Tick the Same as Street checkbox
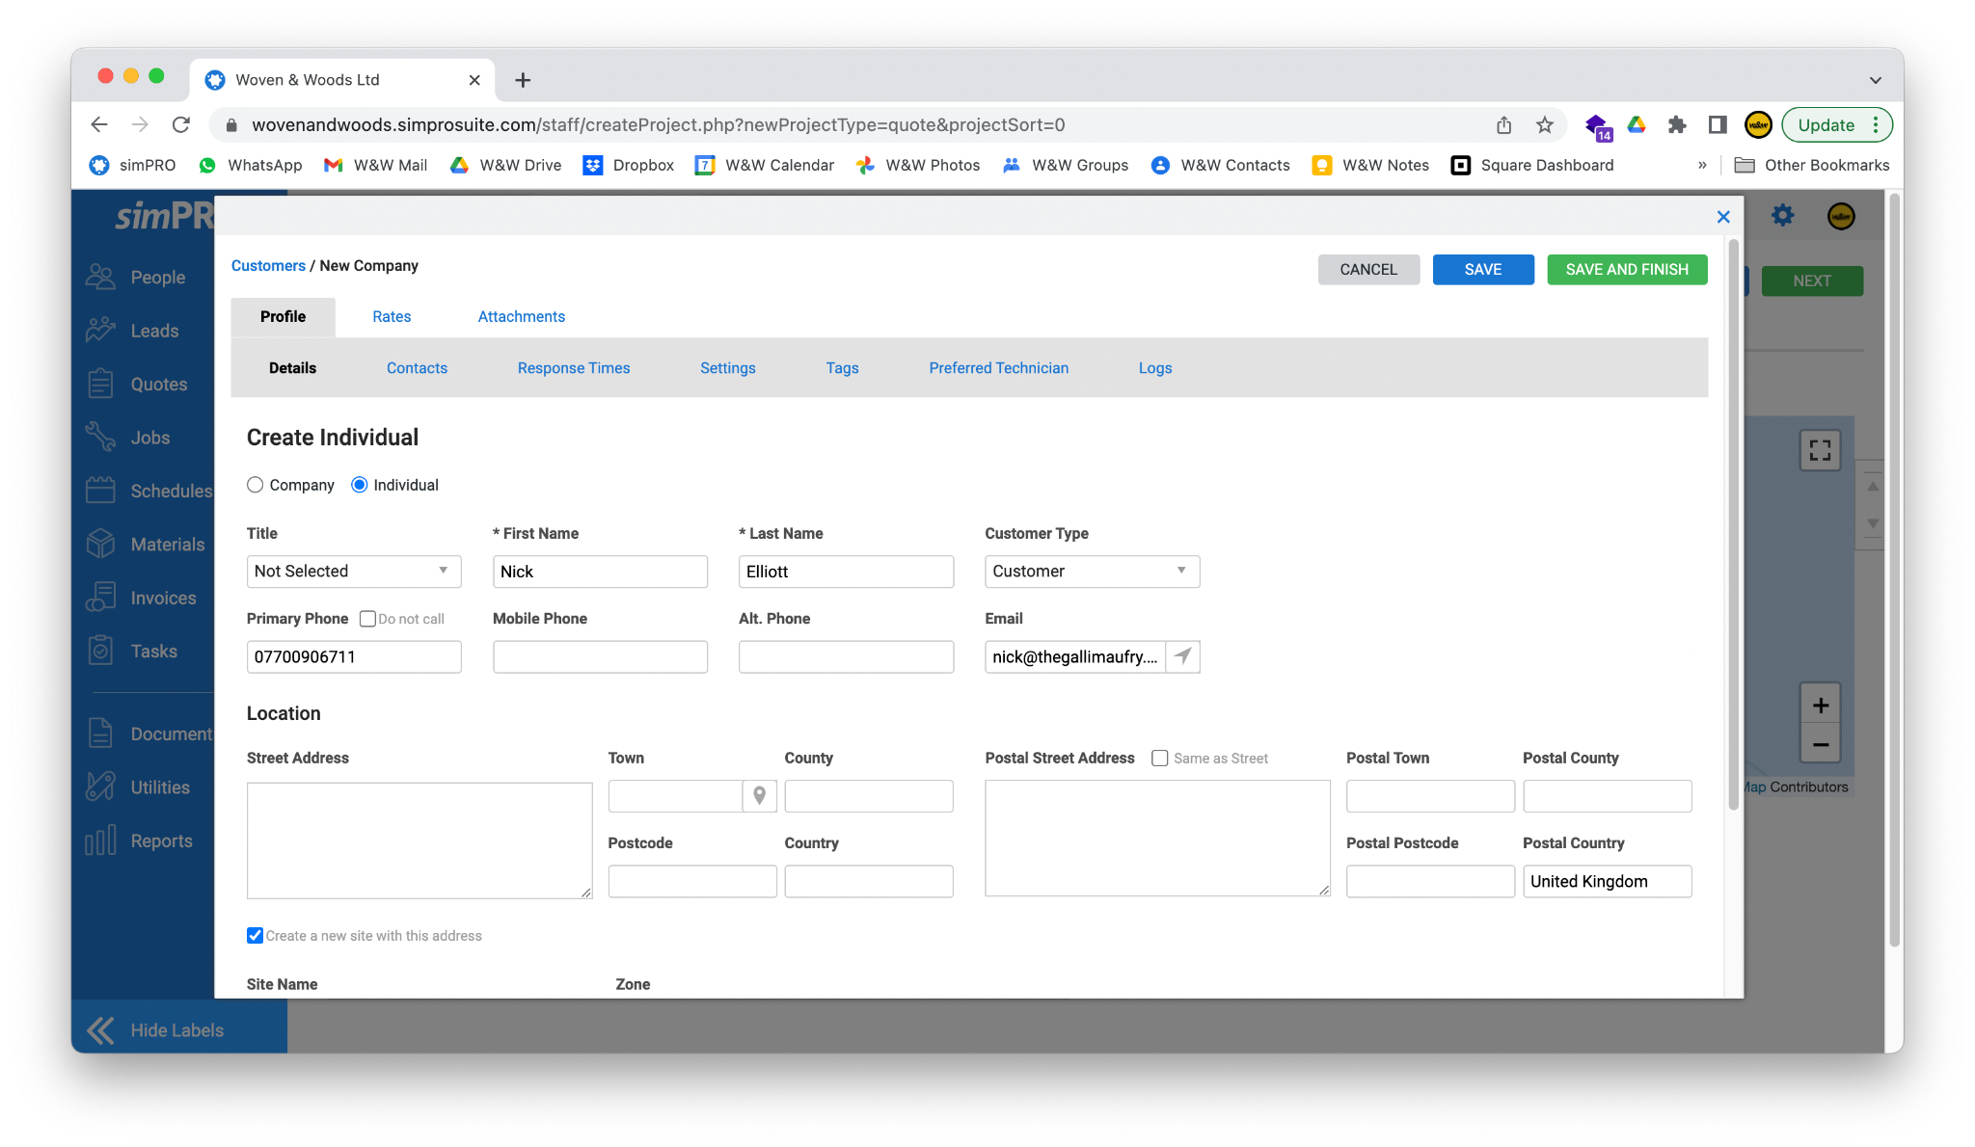The height and width of the screenshot is (1147, 1975). (x=1160, y=759)
